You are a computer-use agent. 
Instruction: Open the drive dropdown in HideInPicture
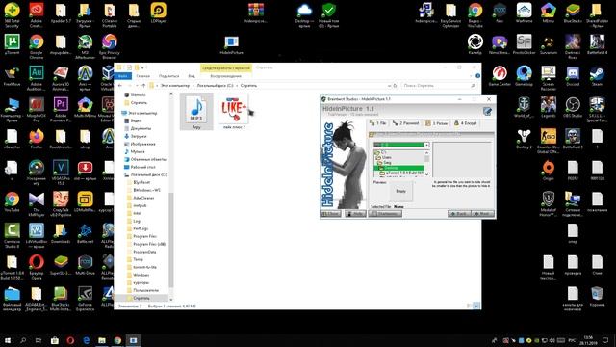tap(426, 145)
